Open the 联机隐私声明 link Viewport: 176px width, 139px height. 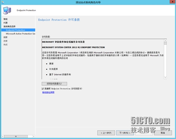click(48, 92)
